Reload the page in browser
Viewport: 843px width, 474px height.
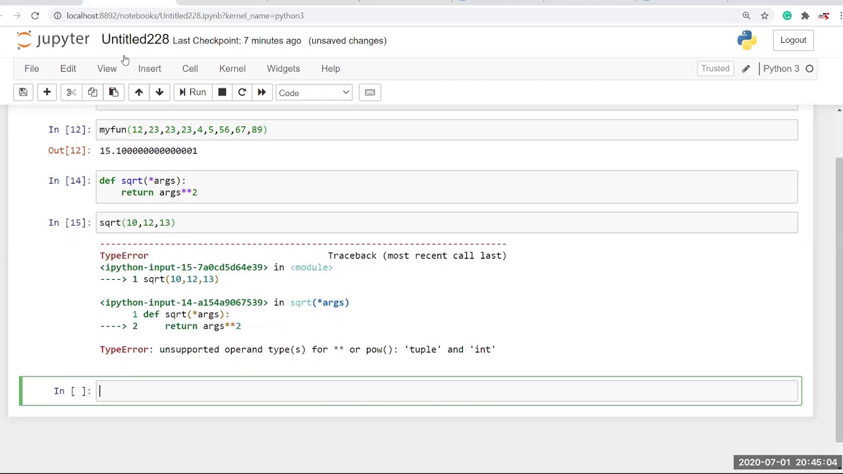(x=35, y=16)
